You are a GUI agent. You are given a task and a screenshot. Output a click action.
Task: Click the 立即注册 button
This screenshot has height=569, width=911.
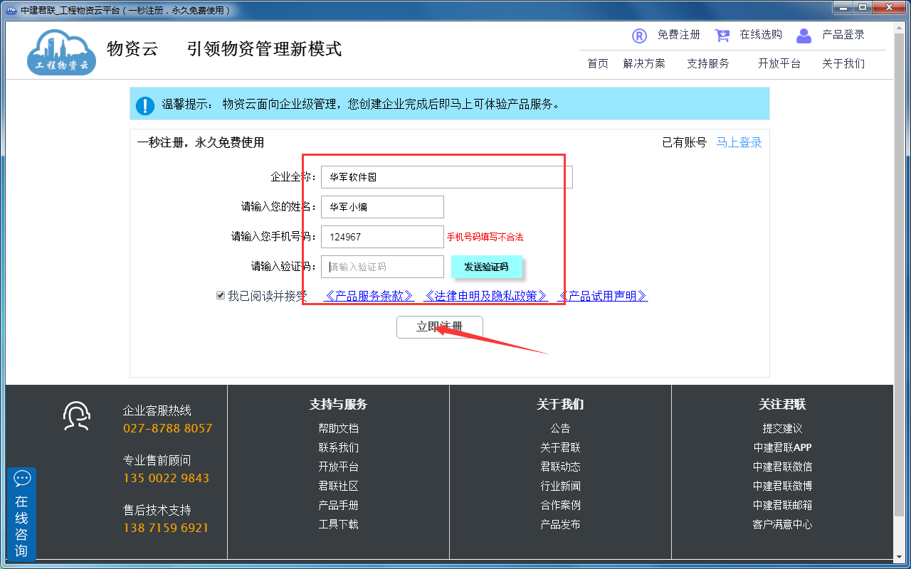coord(439,327)
